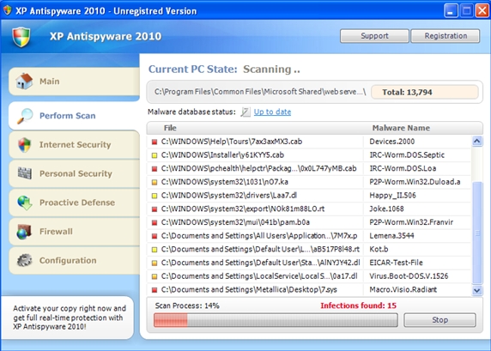Go to Personal Security section
This screenshot has height=351, width=491.
coord(74,173)
